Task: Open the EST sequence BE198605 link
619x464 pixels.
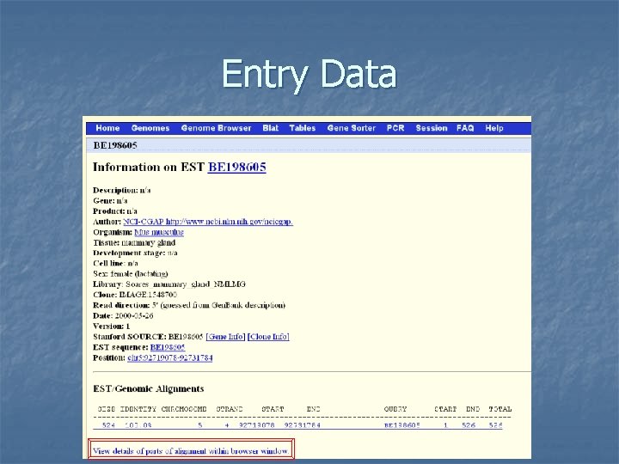Action: (168, 347)
